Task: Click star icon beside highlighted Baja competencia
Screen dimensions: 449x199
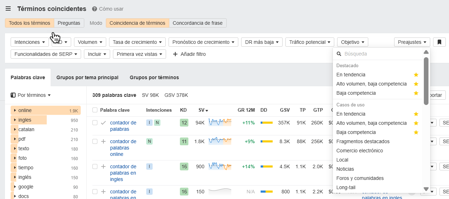Action: coord(416,93)
